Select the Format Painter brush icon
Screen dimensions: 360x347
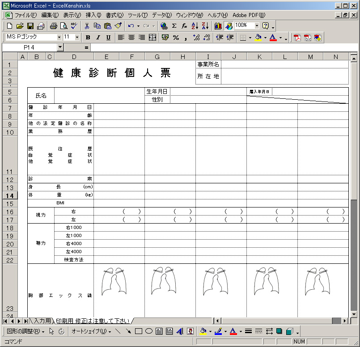[118, 26]
